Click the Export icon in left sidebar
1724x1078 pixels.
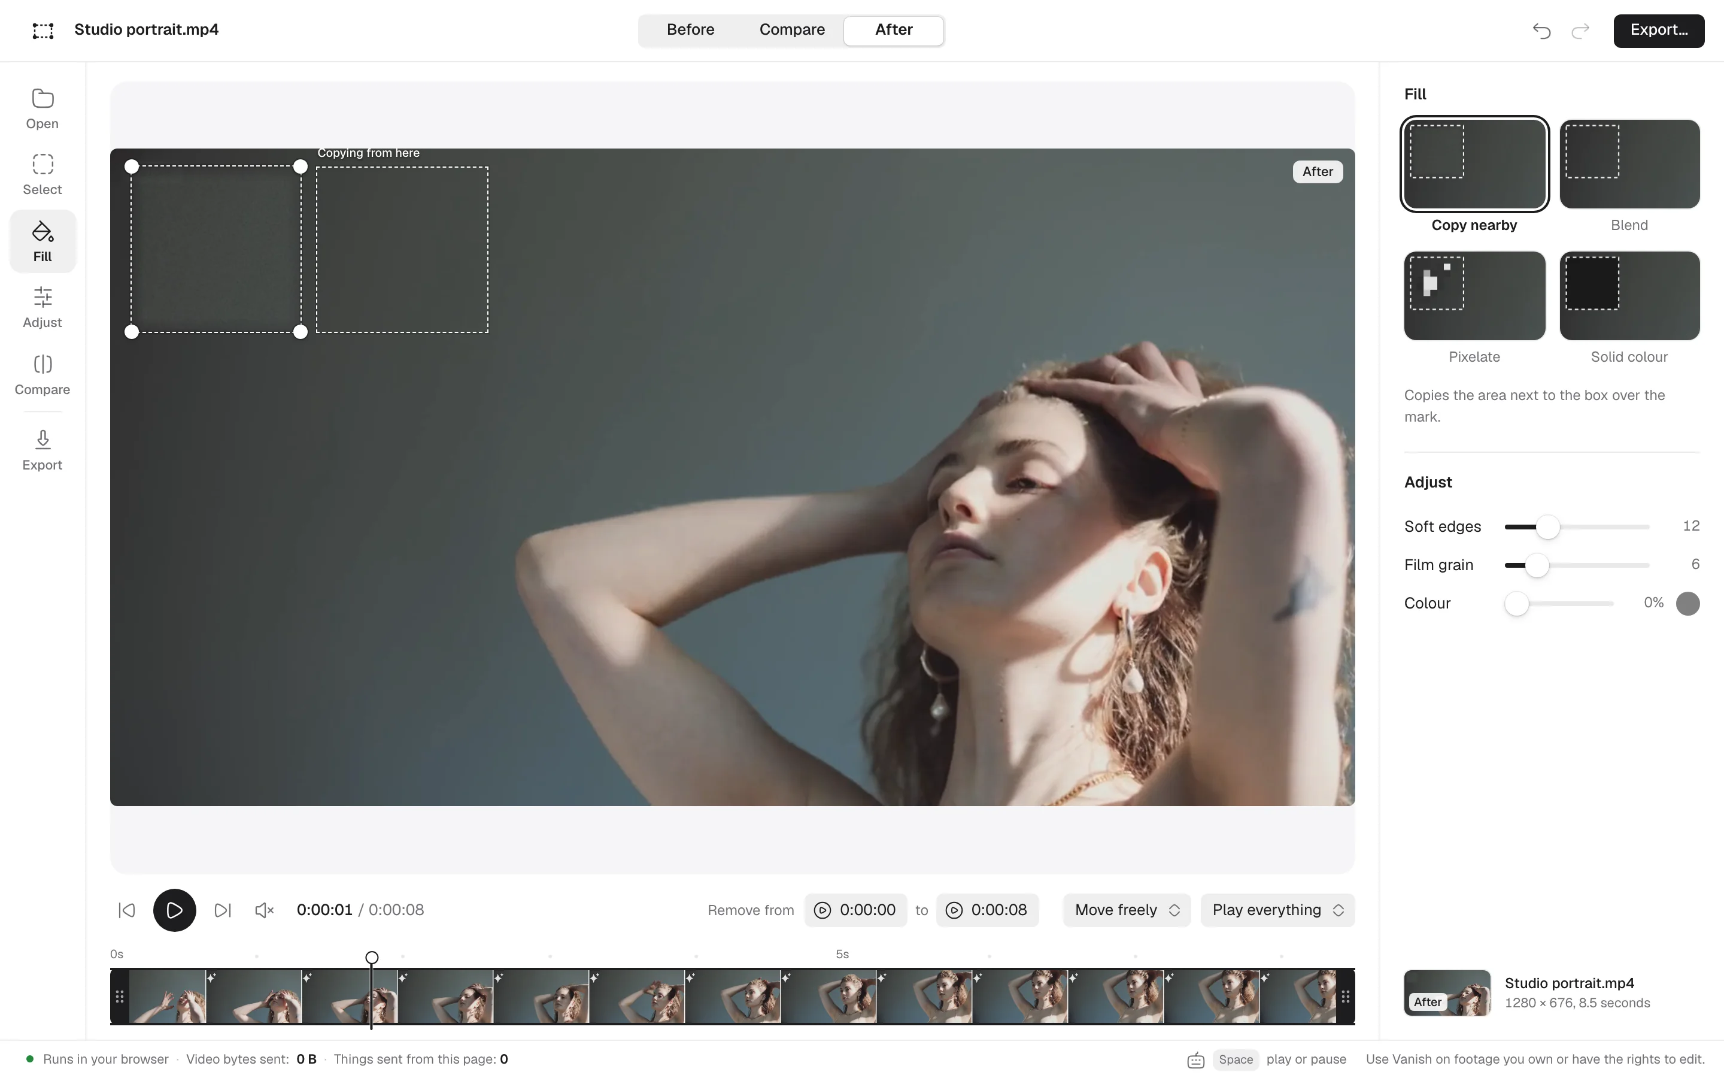pos(42,450)
